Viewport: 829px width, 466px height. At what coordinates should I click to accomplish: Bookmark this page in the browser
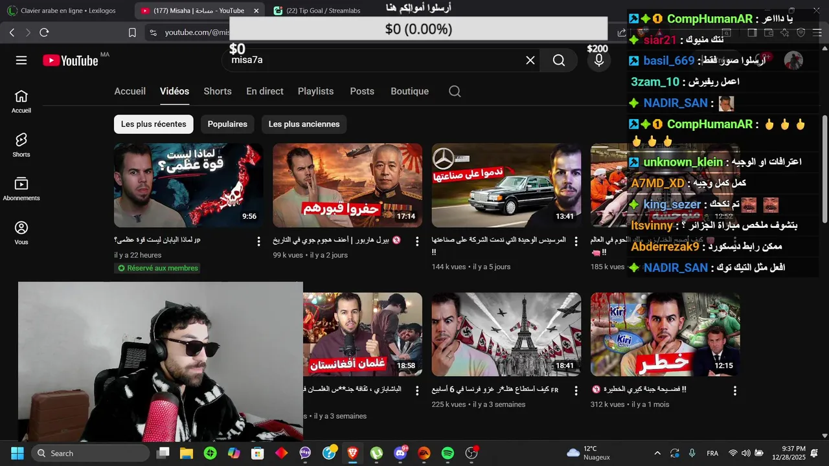click(x=132, y=32)
